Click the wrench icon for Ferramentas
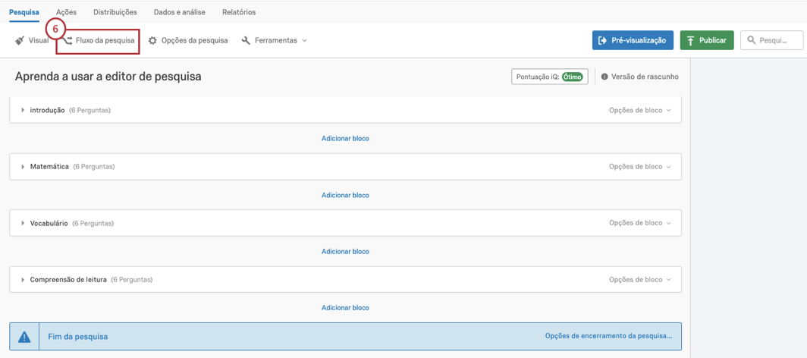Screen dimensions: 807x358 (246, 40)
